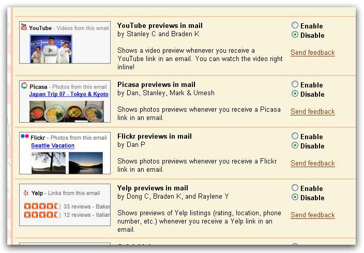Open the Seattle Vacation album link
The width and height of the screenshot is (364, 253).
53,146
